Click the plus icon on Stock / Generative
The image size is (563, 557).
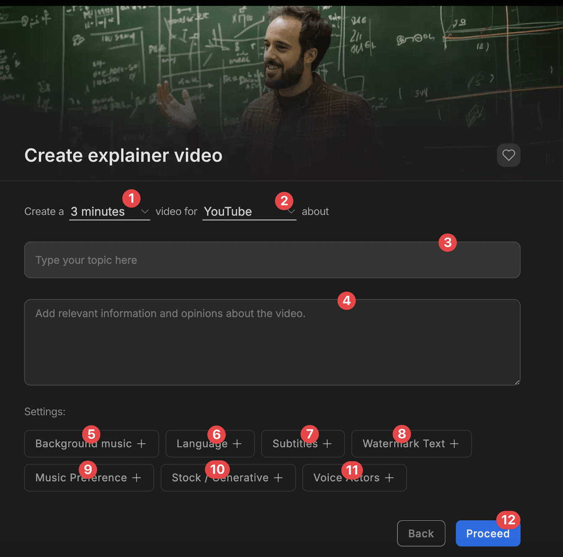[278, 478]
